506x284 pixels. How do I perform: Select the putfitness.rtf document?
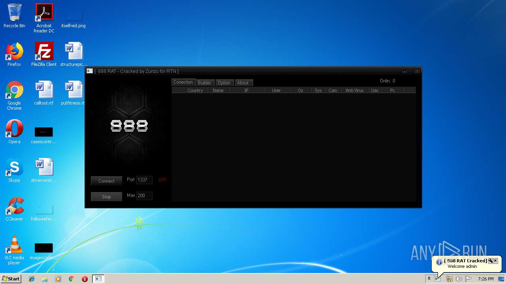point(74,93)
